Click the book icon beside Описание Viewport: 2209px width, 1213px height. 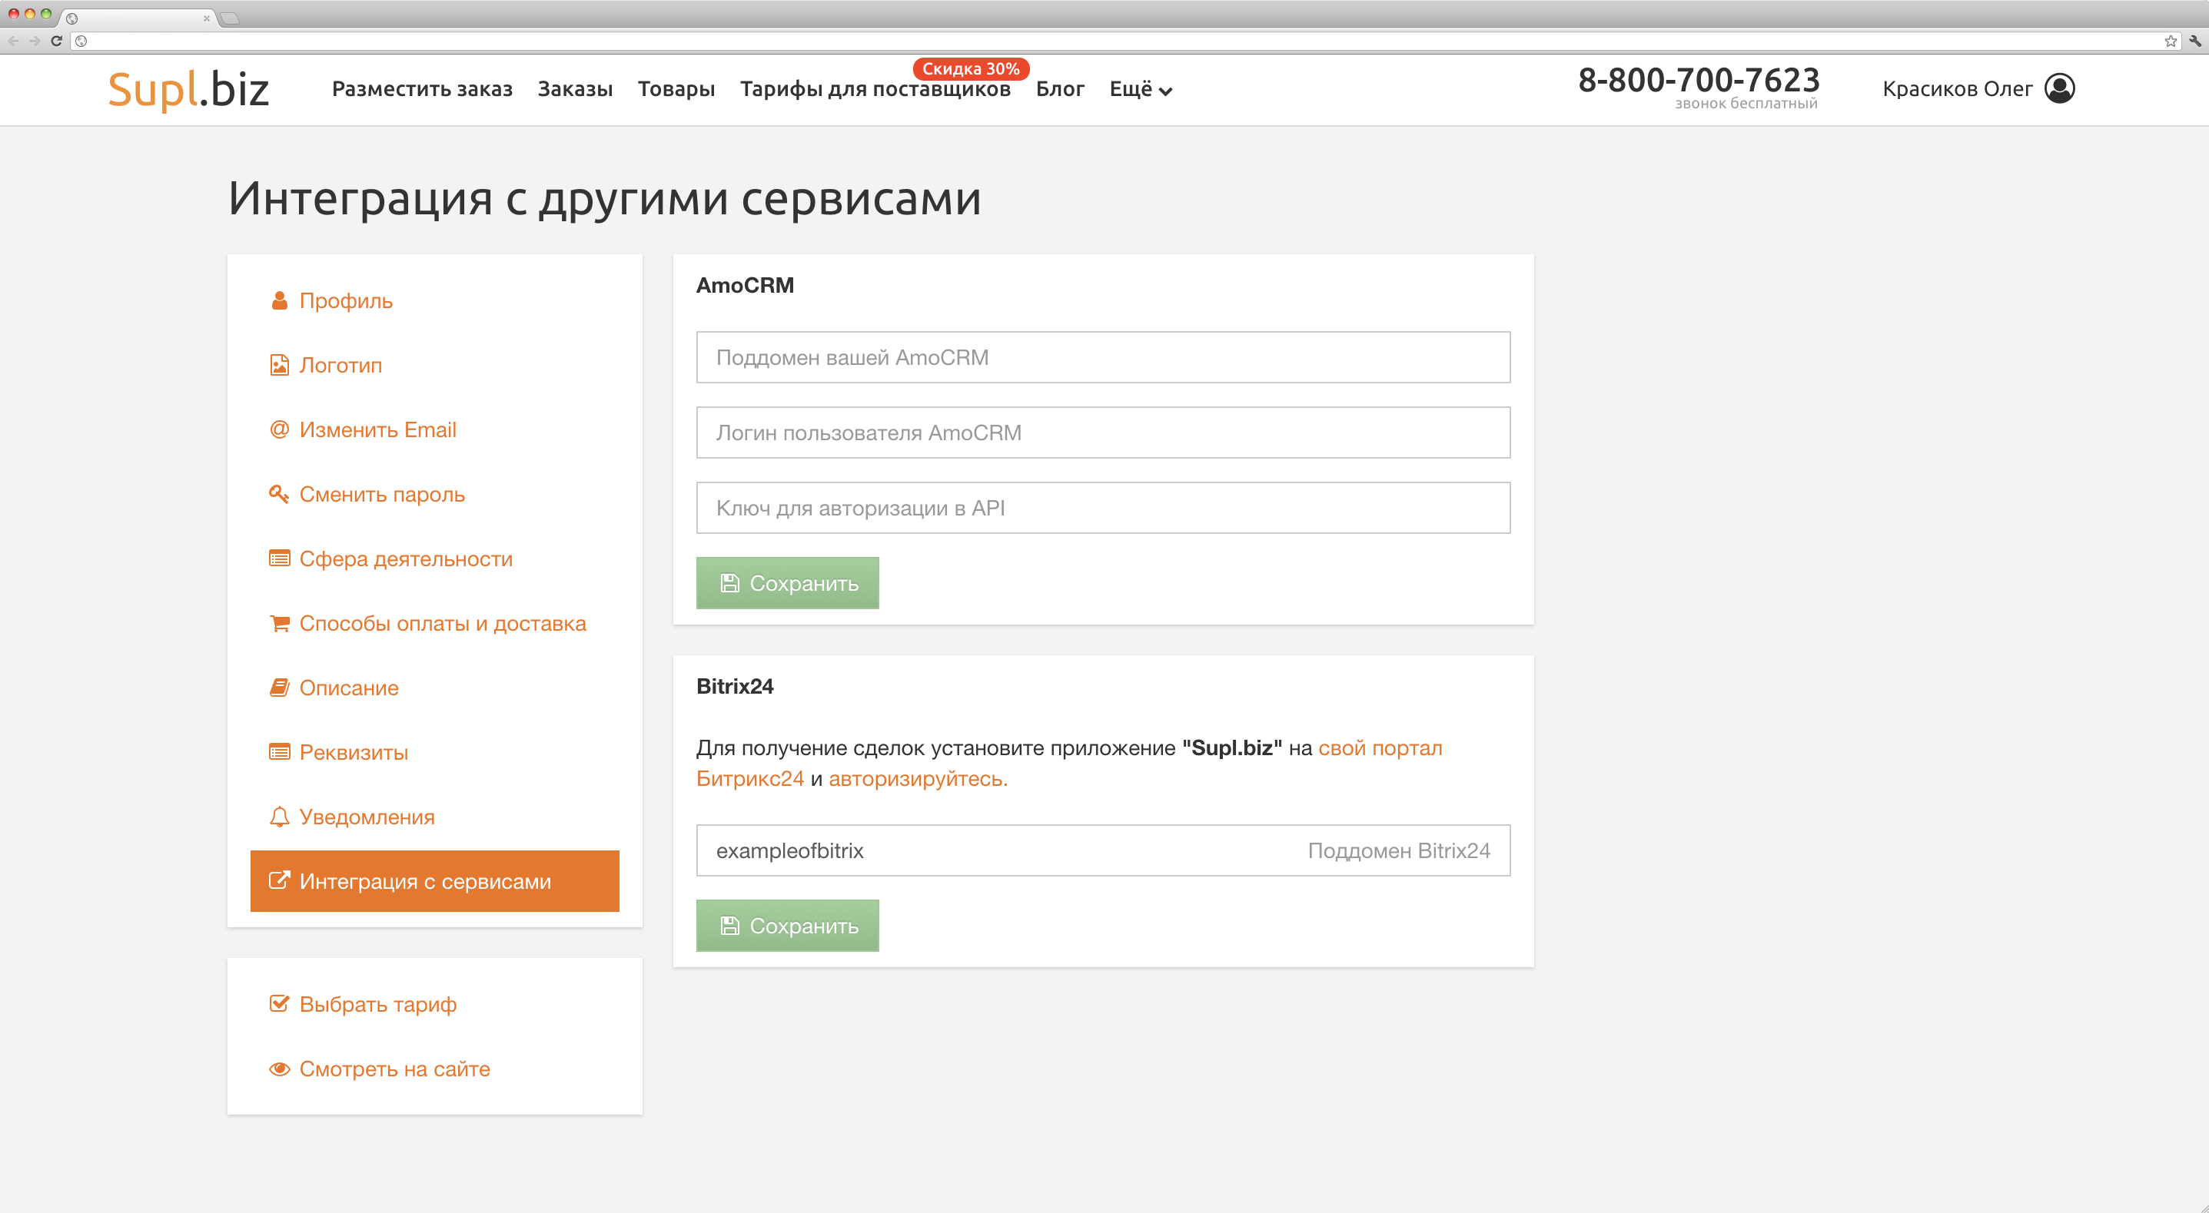279,688
